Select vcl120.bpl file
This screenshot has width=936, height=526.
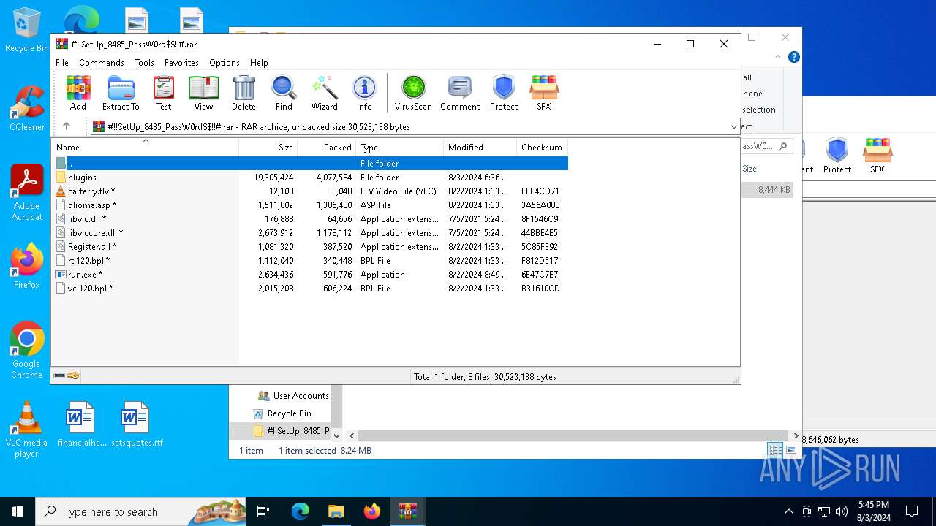[x=311, y=289]
